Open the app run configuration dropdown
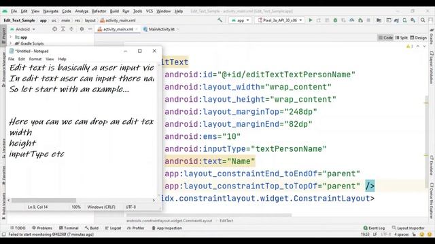This screenshot has height=244, width=435. (x=240, y=20)
